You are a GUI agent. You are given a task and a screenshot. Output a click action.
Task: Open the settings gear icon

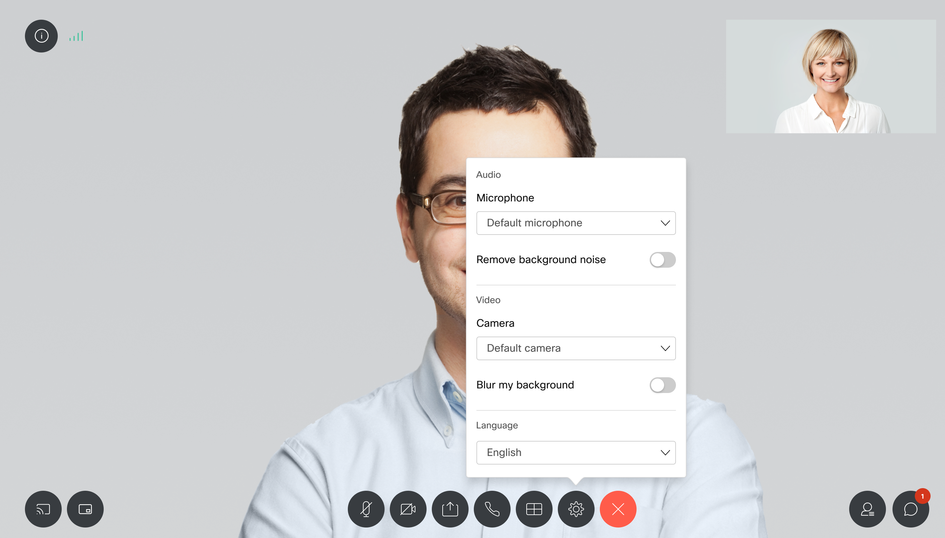point(576,509)
